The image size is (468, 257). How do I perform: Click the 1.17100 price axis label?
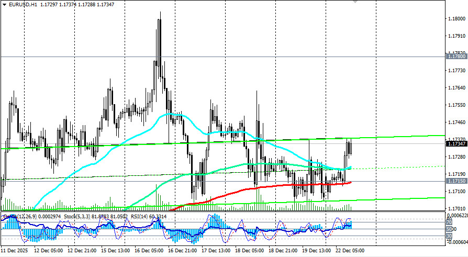click(456, 192)
